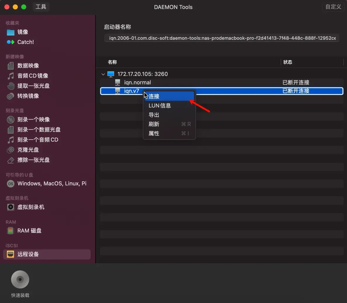The height and width of the screenshot is (303, 347).
Task: Click the 转换镜像 disc icon
Action: pyautogui.click(x=11, y=96)
